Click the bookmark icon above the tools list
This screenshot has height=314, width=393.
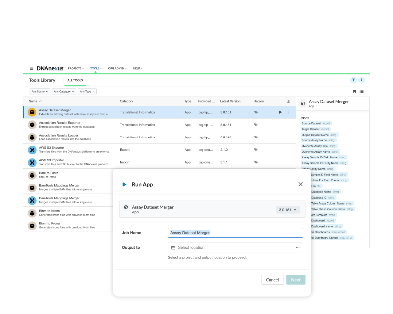tap(355, 91)
